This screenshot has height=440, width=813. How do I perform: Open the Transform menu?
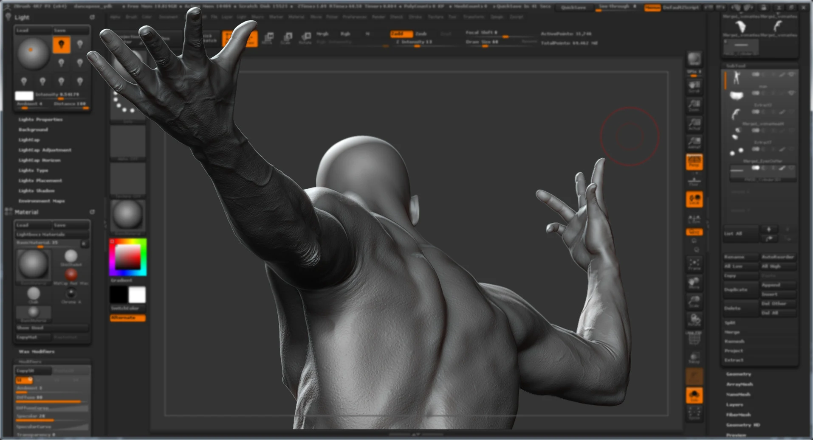474,17
